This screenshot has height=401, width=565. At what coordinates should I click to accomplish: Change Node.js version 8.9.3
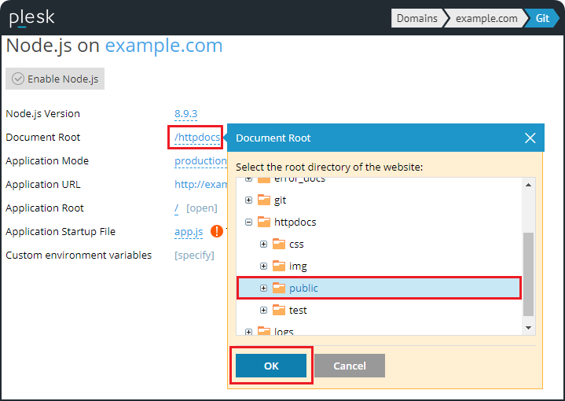[185, 113]
